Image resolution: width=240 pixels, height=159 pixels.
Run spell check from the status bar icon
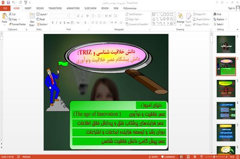click(18, 157)
